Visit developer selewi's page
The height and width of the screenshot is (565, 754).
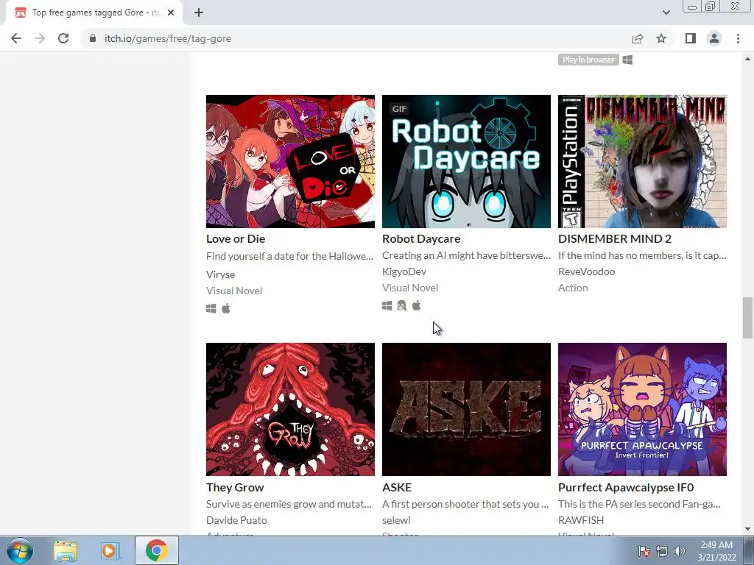pyautogui.click(x=396, y=520)
